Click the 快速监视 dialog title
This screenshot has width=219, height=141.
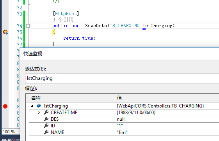pos(33,54)
